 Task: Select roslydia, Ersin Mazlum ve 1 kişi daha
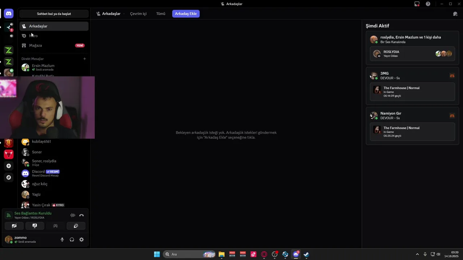pyautogui.click(x=412, y=39)
